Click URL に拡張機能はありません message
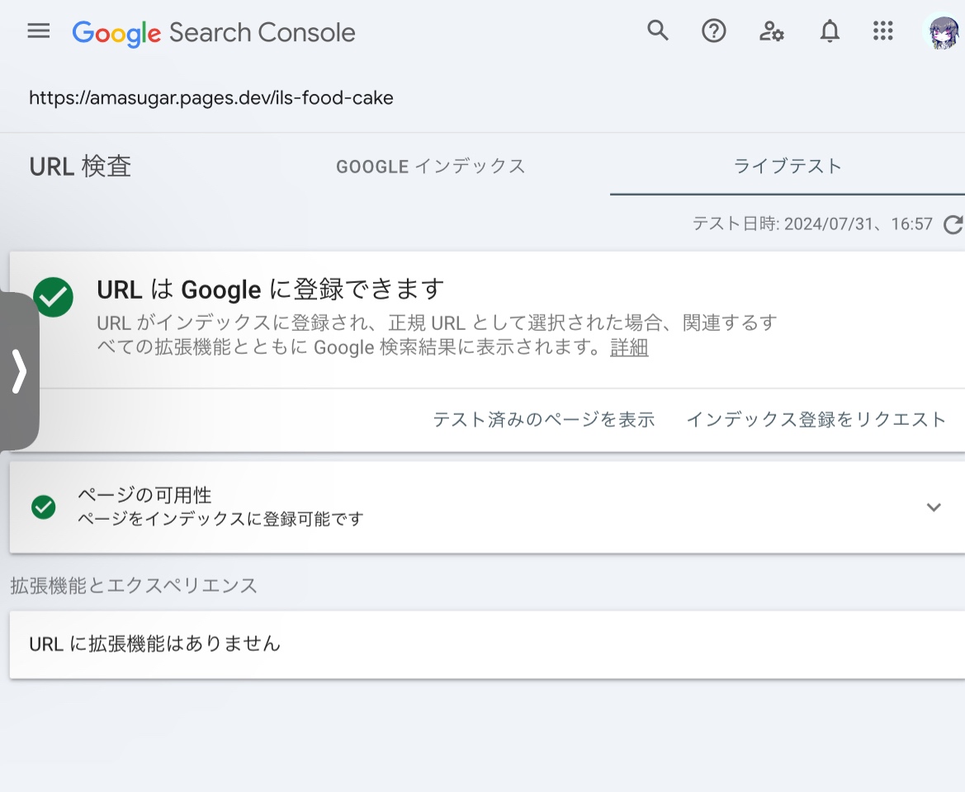The image size is (965, 792). coord(154,643)
